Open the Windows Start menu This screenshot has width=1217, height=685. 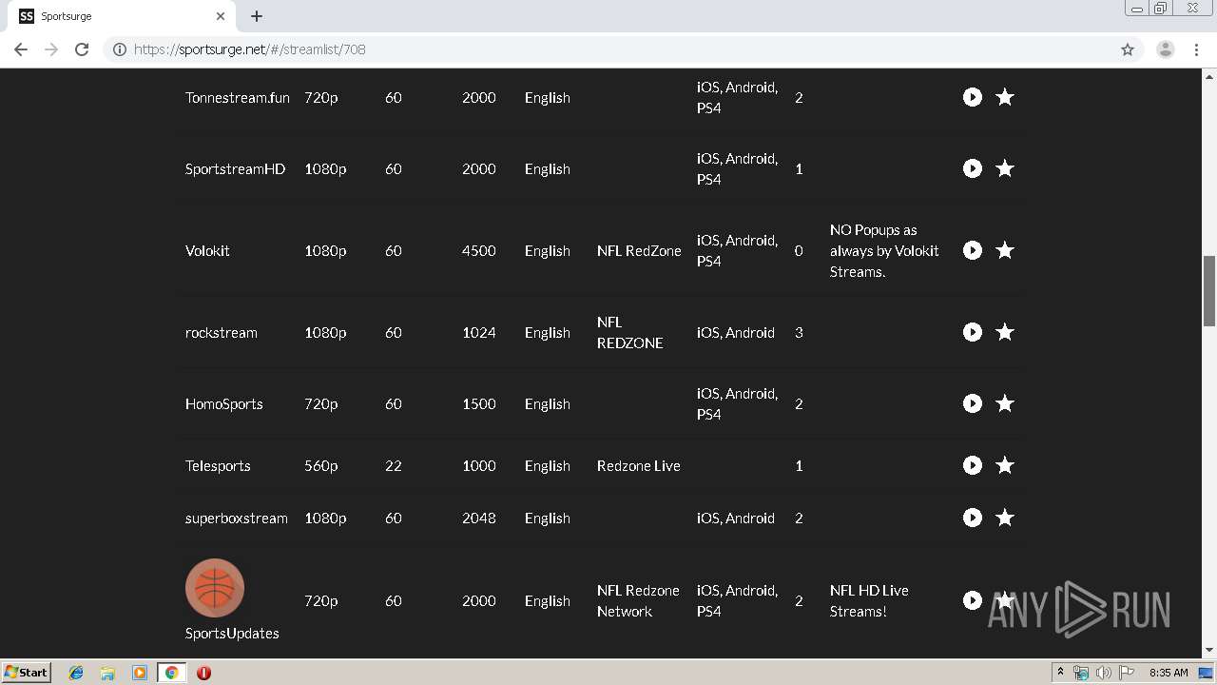(x=26, y=673)
